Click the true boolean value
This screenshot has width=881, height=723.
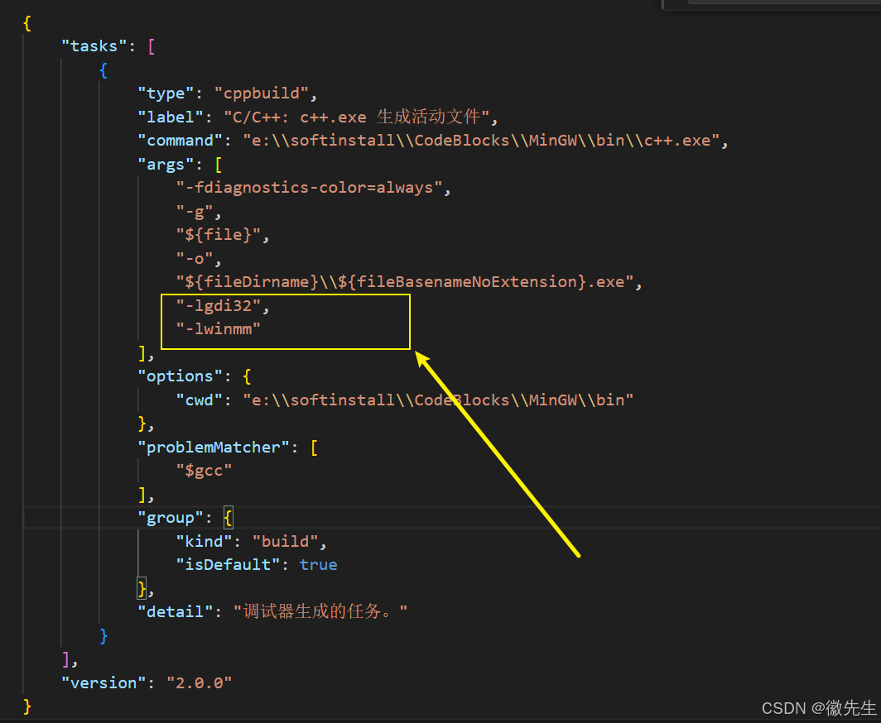tap(319, 565)
